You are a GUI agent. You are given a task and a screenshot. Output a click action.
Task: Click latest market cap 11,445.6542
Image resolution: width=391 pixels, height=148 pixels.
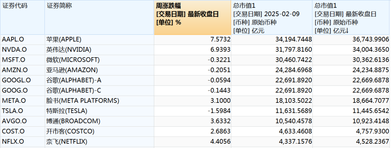371,111
